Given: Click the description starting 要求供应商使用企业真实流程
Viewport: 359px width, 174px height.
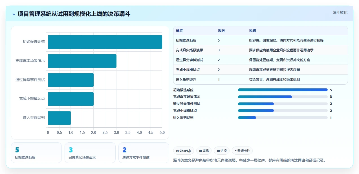Looking at the screenshot, I should (x=281, y=50).
